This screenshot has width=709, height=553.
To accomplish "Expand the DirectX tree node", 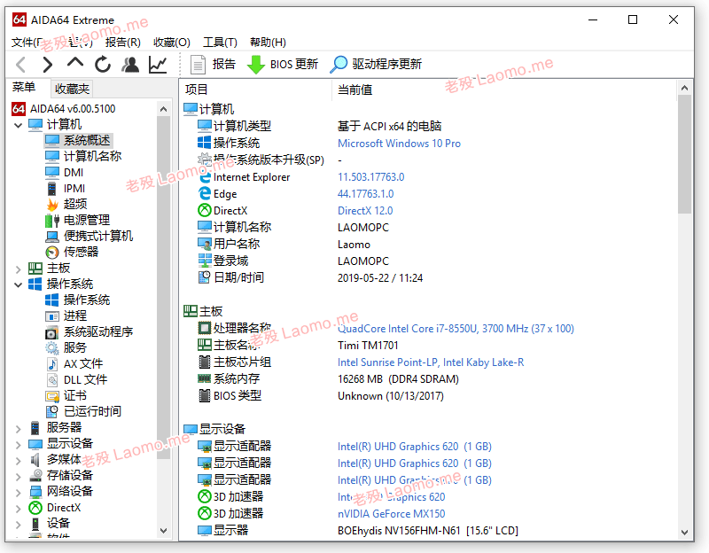I will [x=18, y=508].
